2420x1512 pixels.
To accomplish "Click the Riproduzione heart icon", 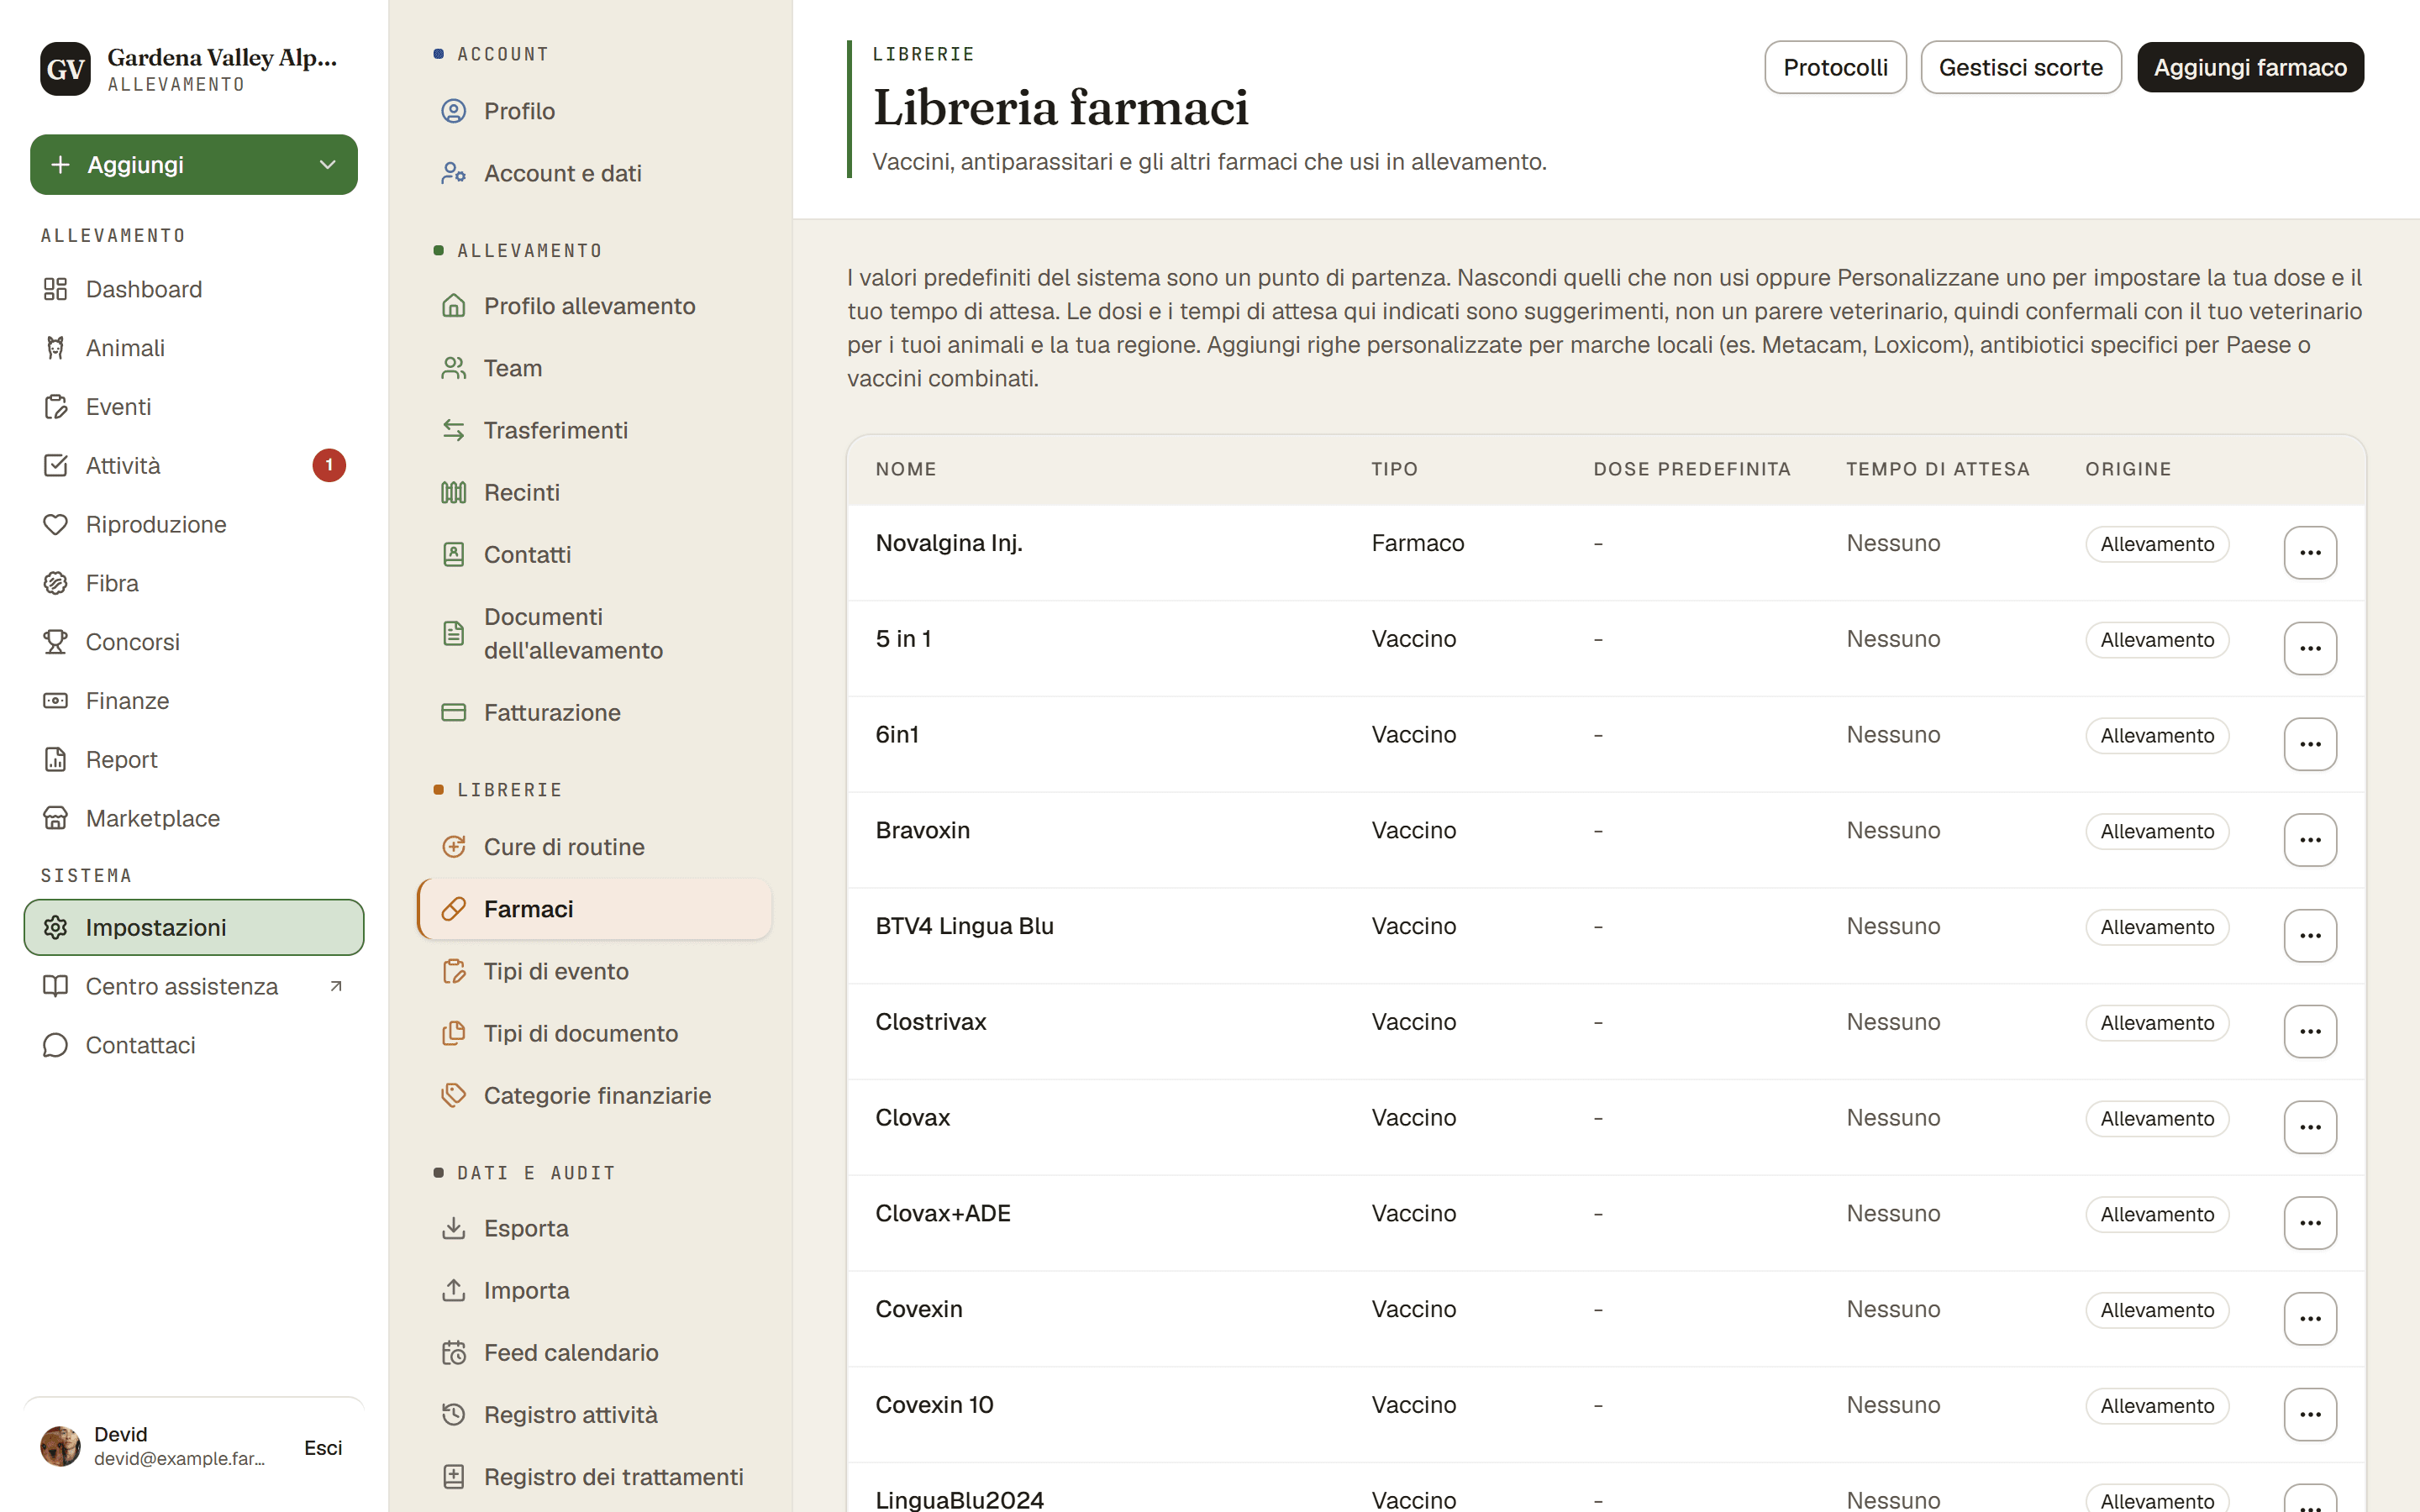I will tap(55, 524).
